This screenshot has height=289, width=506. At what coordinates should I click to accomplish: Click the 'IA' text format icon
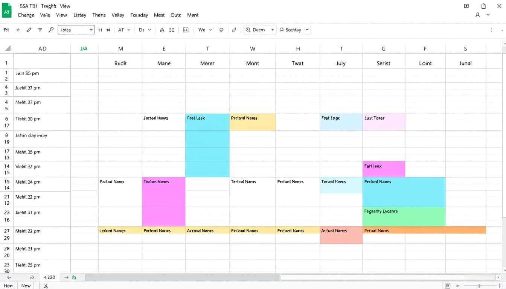tap(162, 30)
